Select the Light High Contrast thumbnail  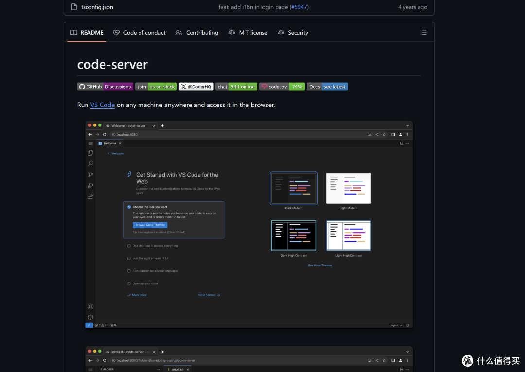tap(349, 236)
